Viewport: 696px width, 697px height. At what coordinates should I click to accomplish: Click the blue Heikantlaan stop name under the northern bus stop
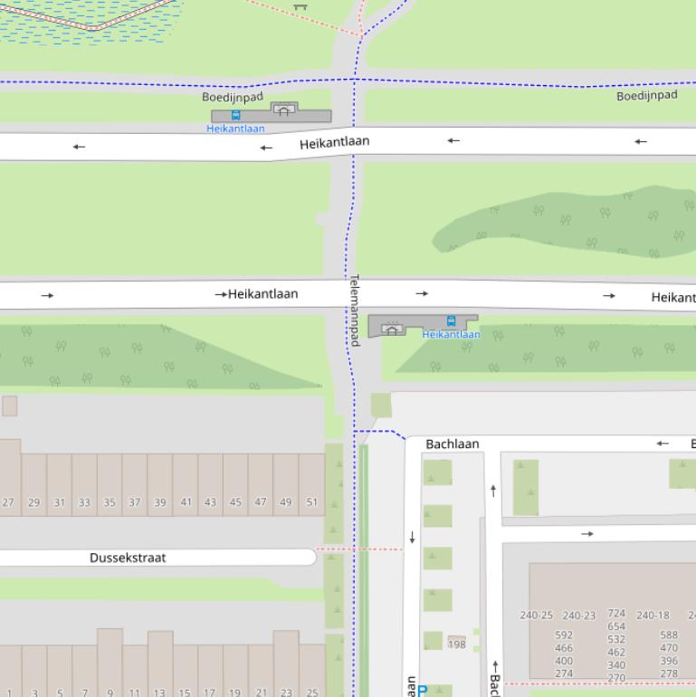click(235, 129)
